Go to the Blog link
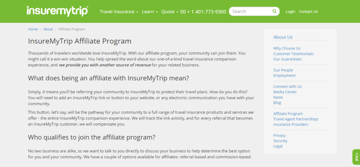The image size is (360, 167). (277, 103)
